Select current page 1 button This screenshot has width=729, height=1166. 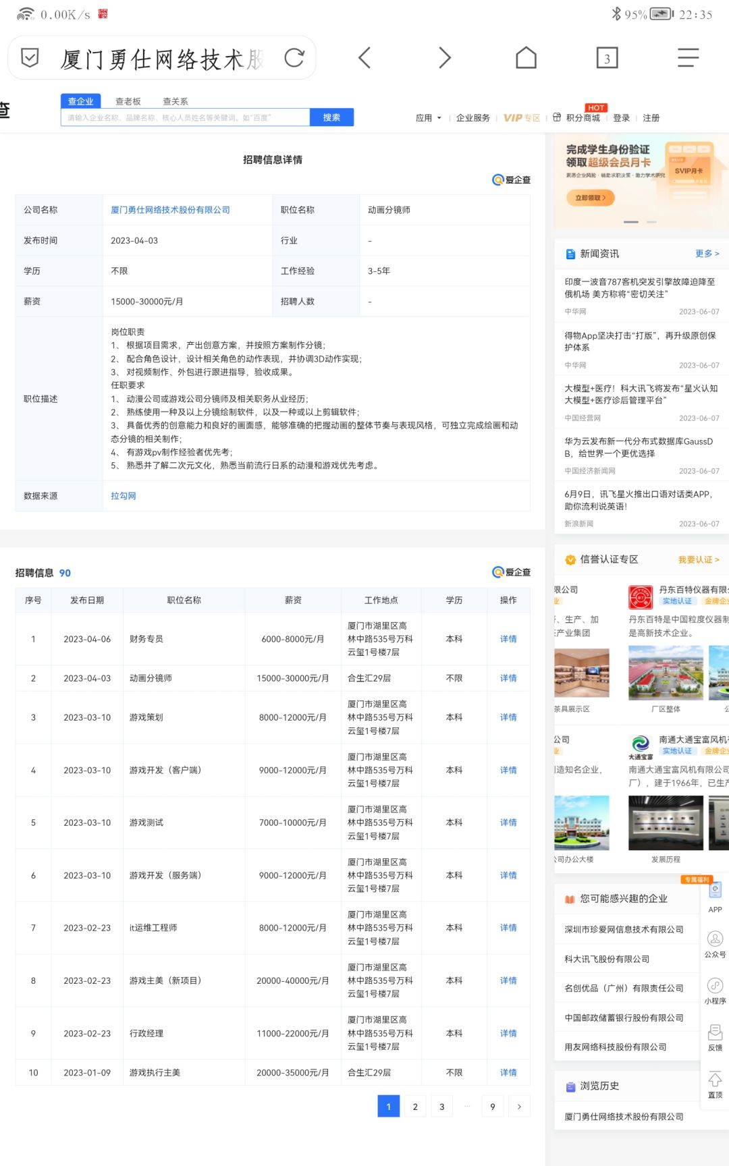click(389, 1107)
